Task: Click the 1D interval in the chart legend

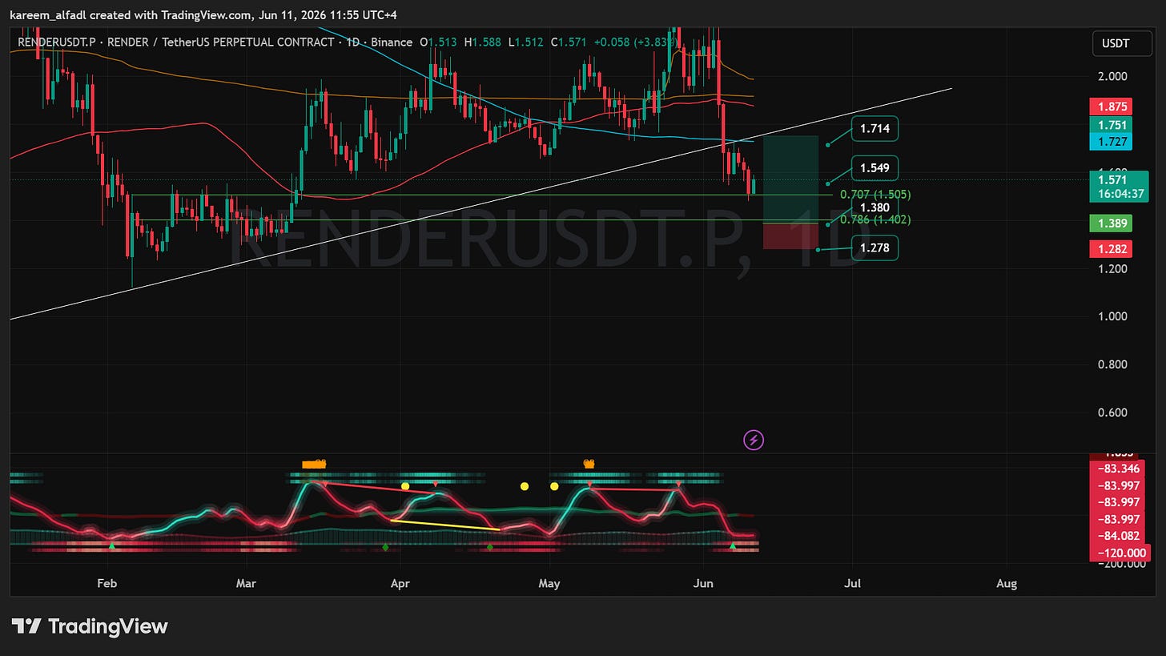Action: point(352,42)
